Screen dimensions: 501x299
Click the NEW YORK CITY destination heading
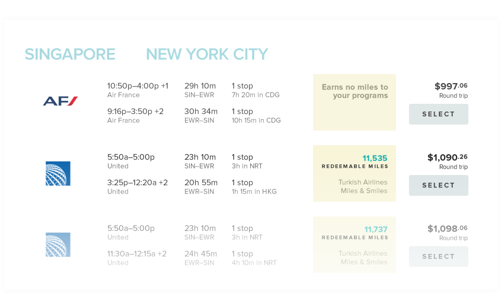pos(207,54)
